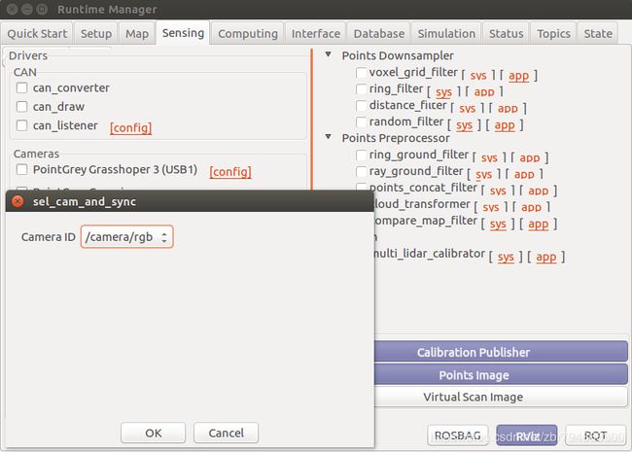The width and height of the screenshot is (632, 452).
Task: Enable the can_converter checkbox
Action: click(21, 87)
